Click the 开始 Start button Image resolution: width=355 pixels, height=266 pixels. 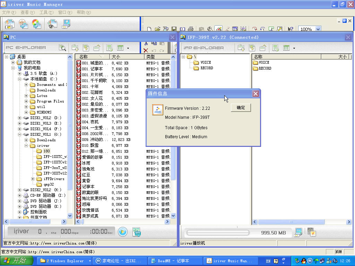[x=17, y=261]
